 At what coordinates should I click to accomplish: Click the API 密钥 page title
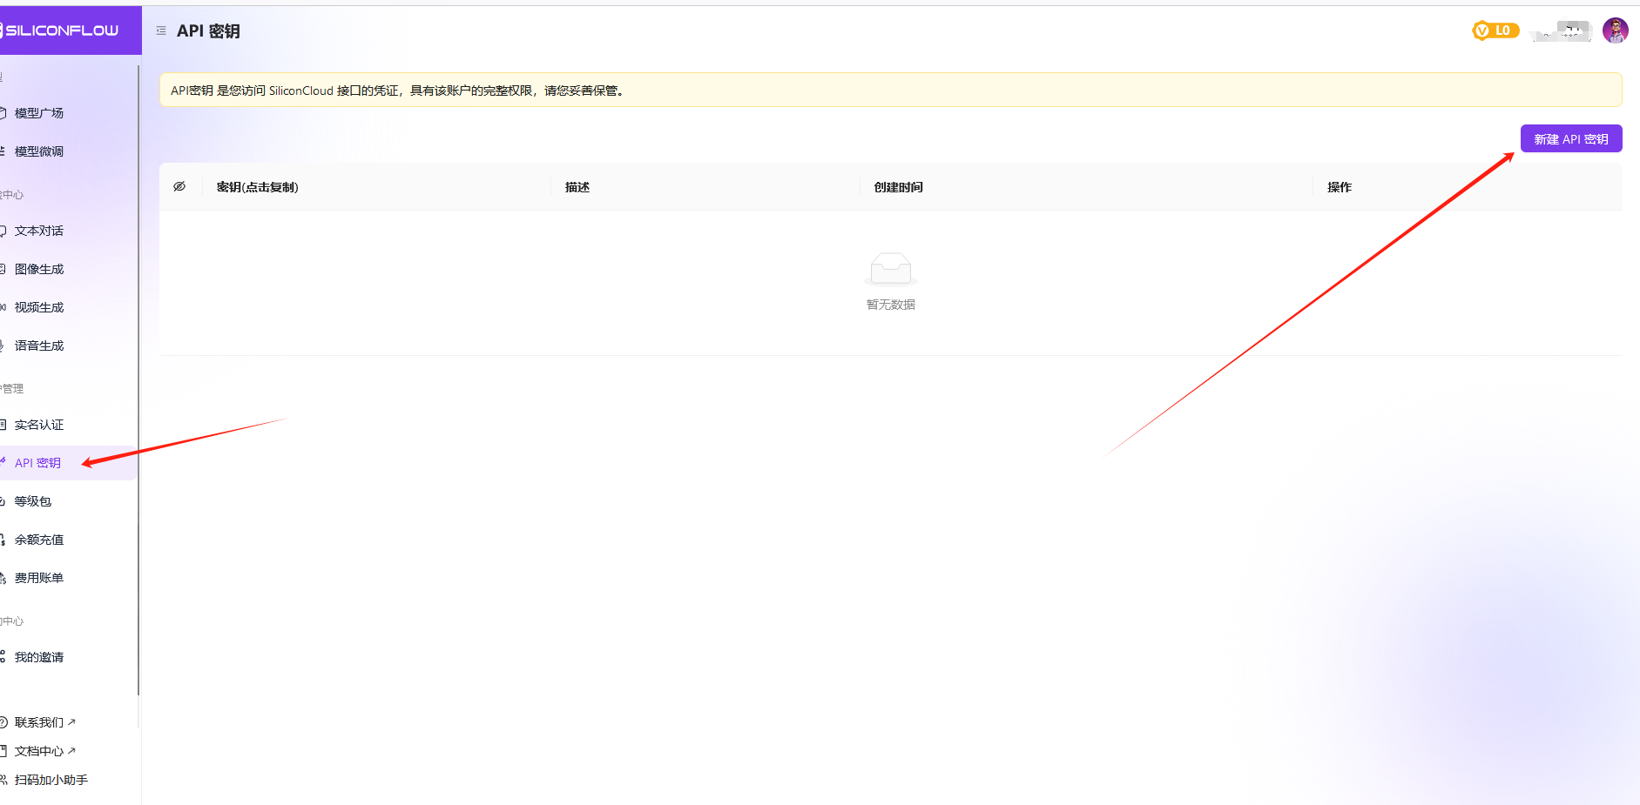tap(208, 31)
